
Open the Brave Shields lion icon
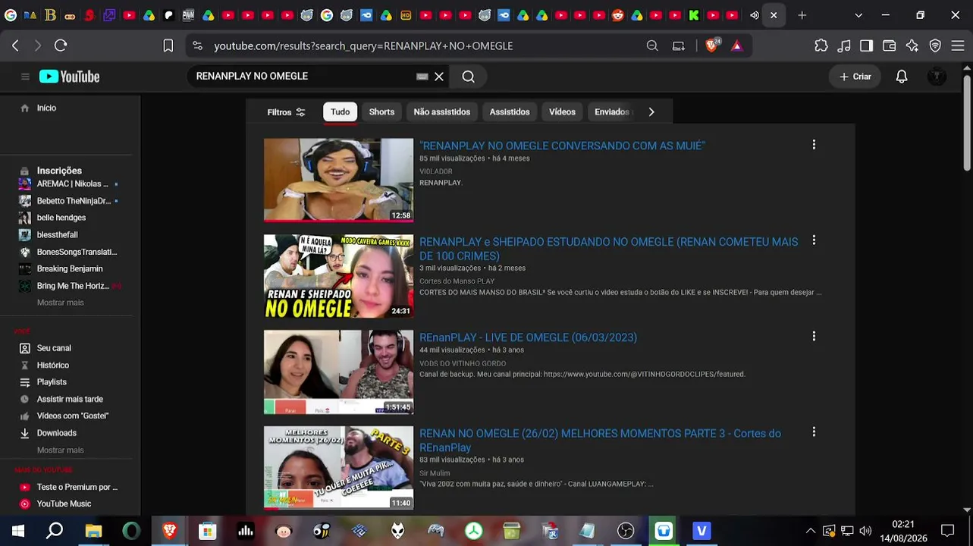712,45
